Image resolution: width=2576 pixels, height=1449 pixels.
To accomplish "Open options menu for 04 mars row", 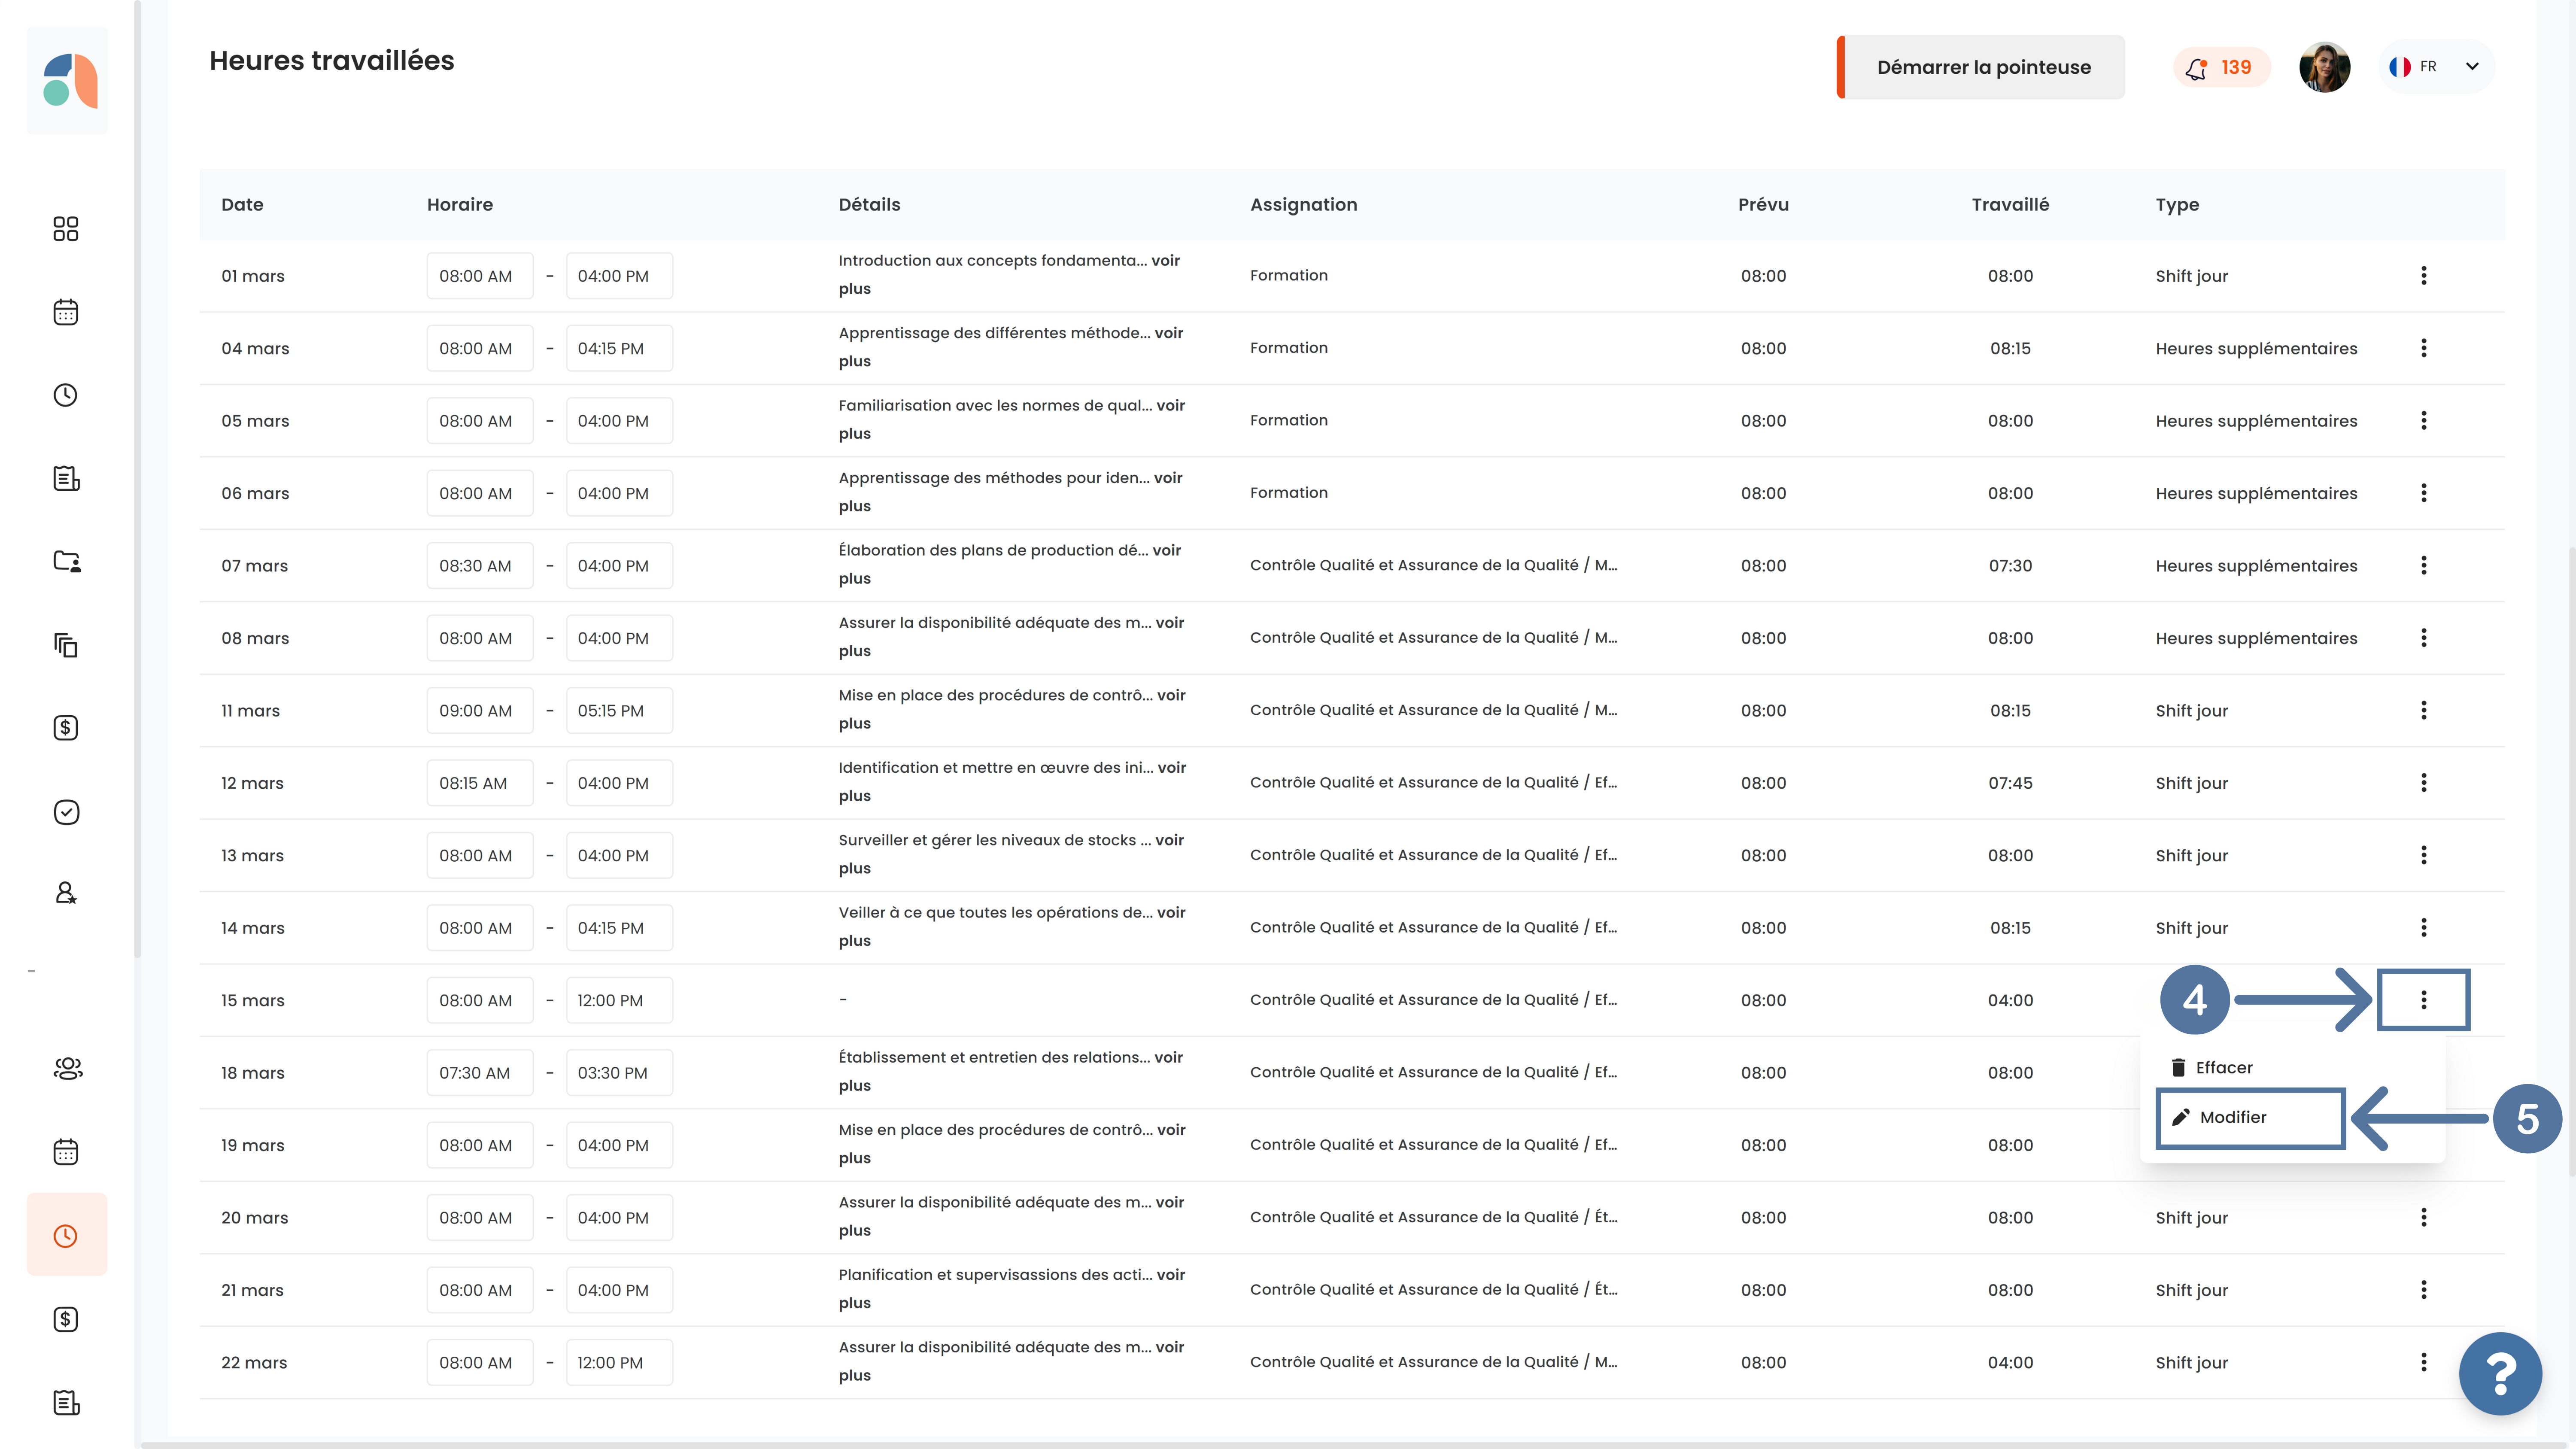I will pos(2423,348).
